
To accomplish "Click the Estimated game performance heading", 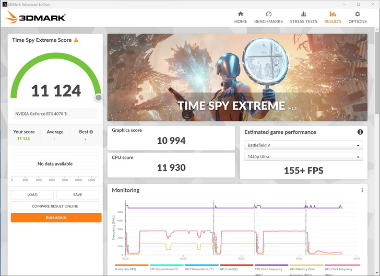I will (280, 132).
